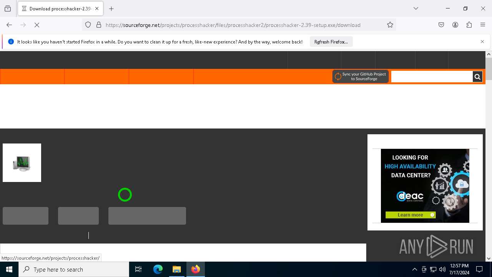Viewport: 492px width, 277px height.
Task: View site security padlock info
Action: (99, 25)
